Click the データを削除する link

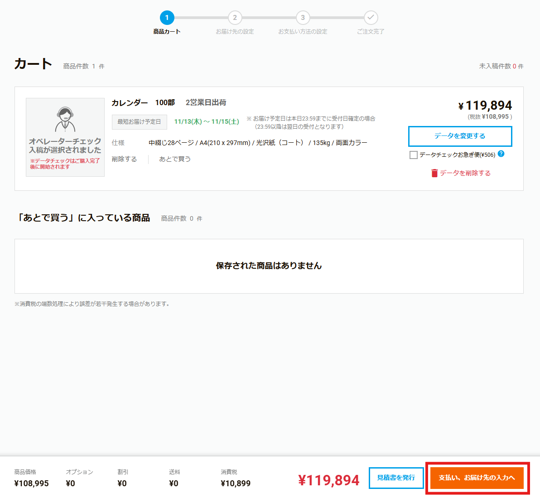coord(465,173)
